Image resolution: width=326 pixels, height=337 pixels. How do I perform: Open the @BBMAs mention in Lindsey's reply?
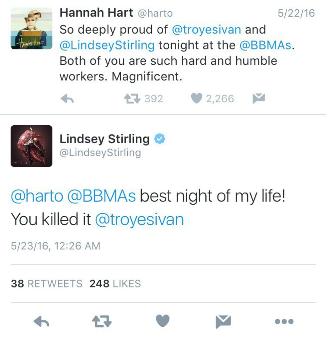pos(101,196)
